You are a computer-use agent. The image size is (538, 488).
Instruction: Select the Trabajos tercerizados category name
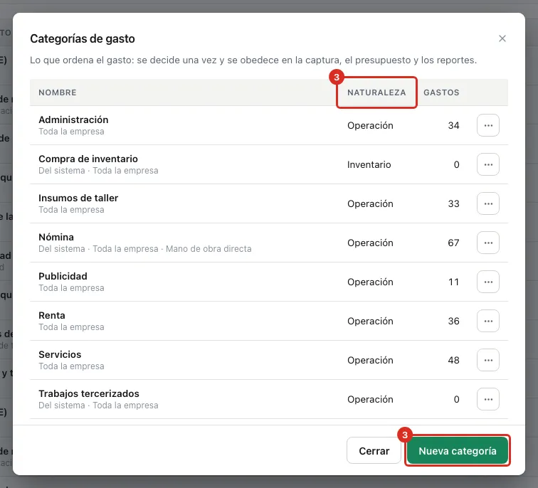click(x=89, y=393)
